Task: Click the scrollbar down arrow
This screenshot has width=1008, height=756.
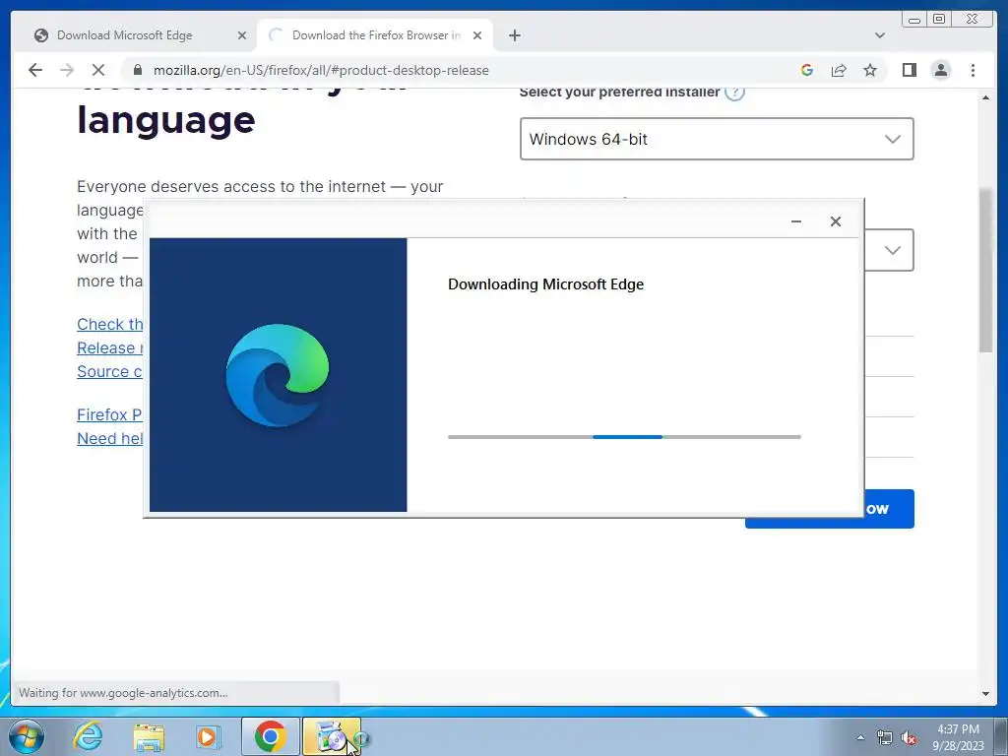Action: [985, 694]
